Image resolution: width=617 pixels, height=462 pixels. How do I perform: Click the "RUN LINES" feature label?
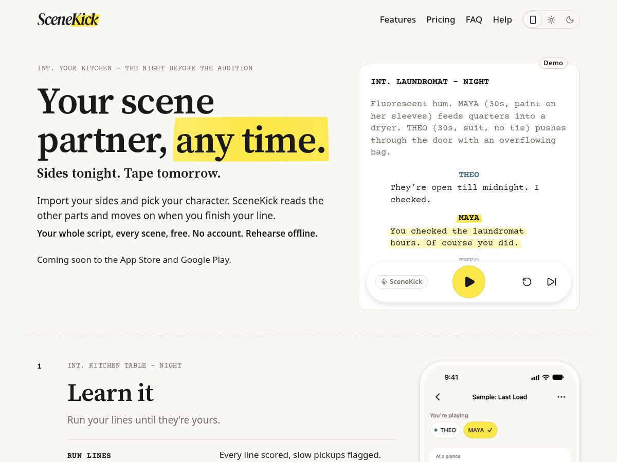[89, 455]
